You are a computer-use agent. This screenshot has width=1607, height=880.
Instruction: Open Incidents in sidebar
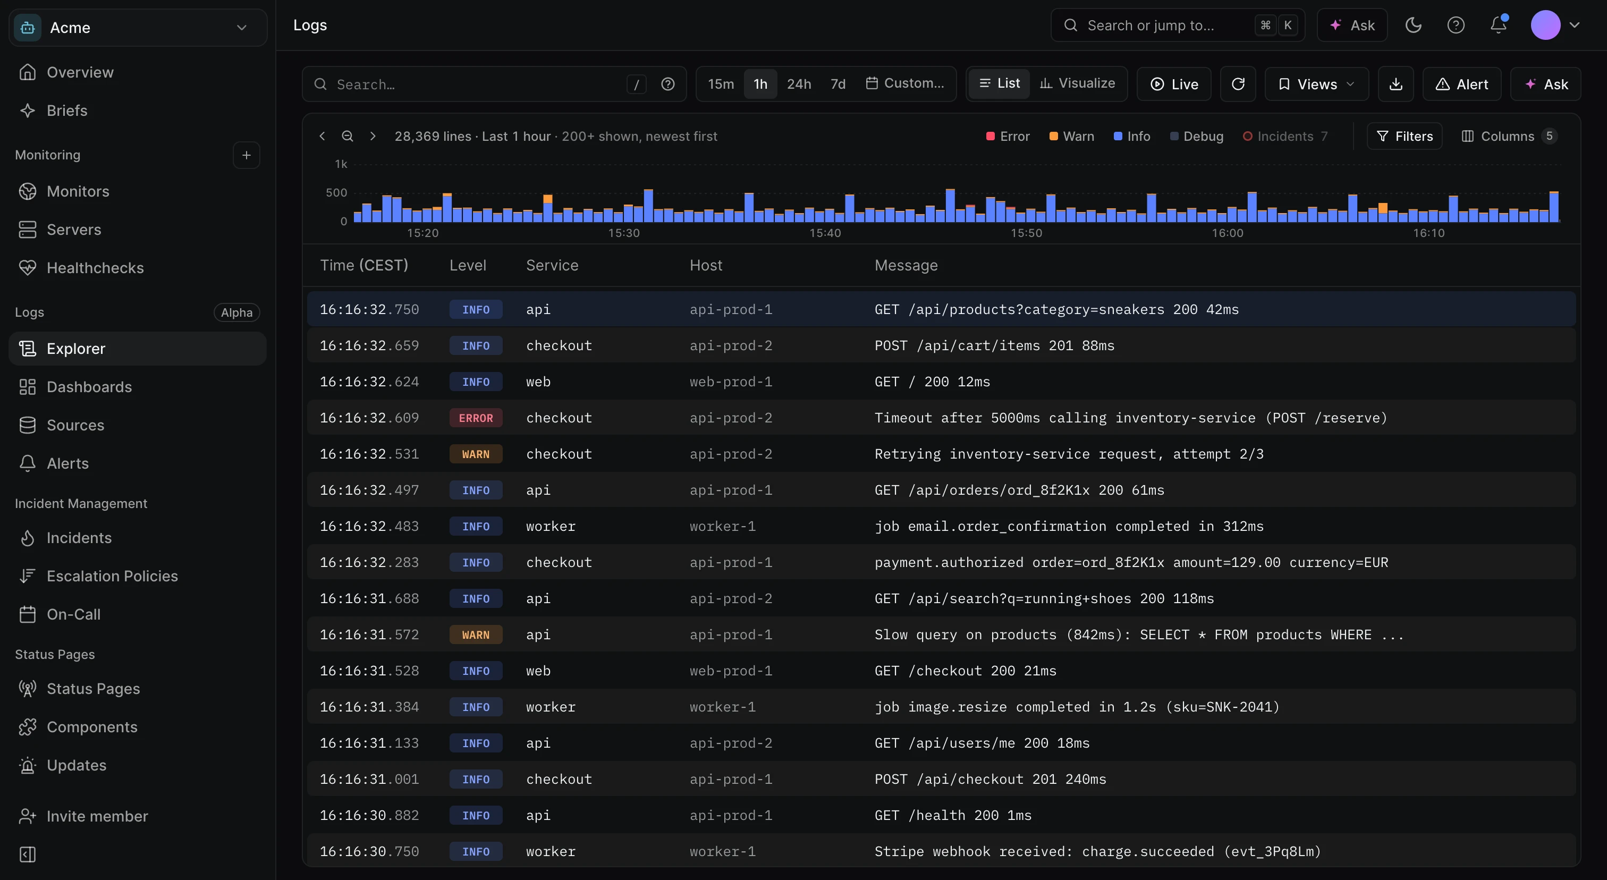tap(137, 538)
